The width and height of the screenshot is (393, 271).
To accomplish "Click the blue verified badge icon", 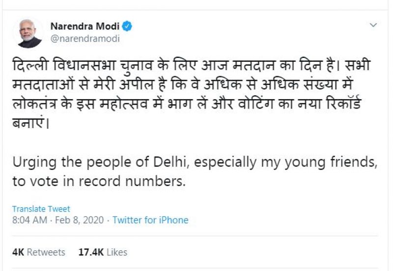I will [x=127, y=26].
